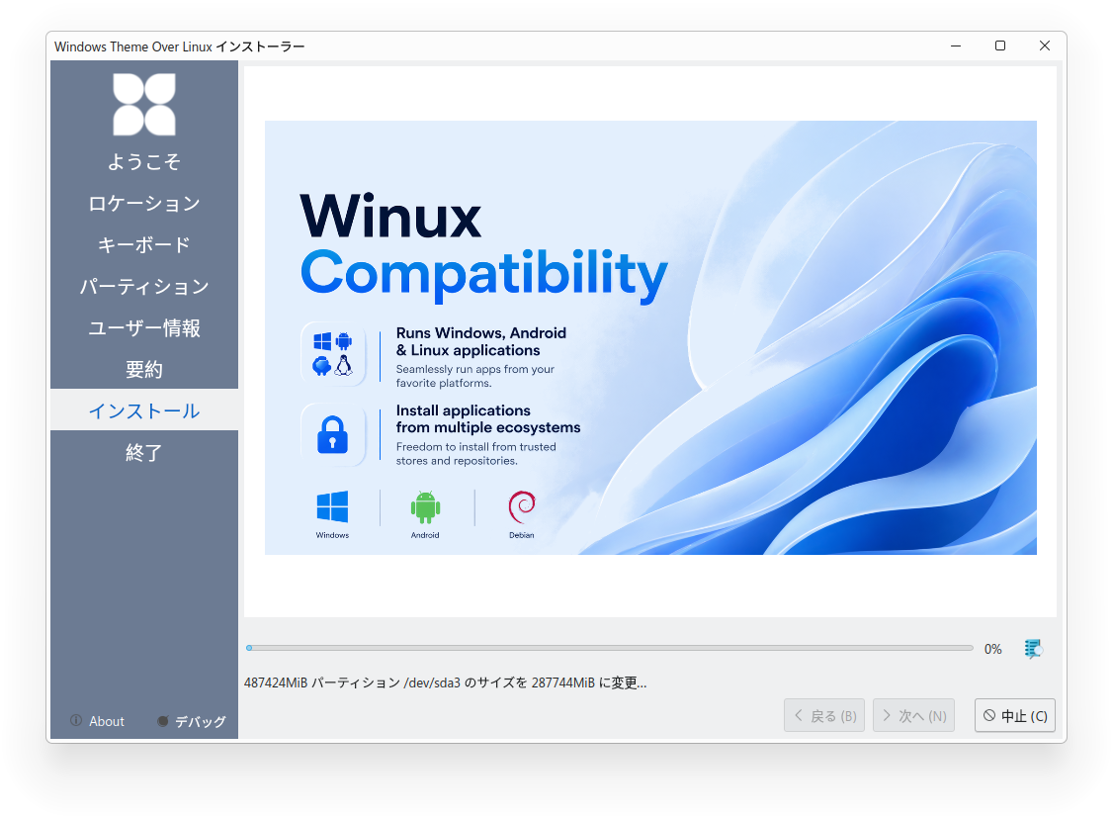Select the パーティション step
This screenshot has width=1113, height=818.
tap(144, 287)
